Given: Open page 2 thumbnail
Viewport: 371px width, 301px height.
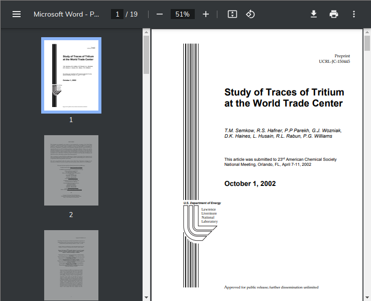Looking at the screenshot, I should [71, 170].
